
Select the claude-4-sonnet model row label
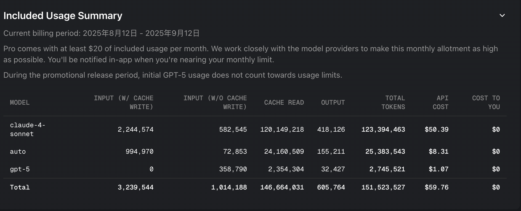click(x=28, y=129)
